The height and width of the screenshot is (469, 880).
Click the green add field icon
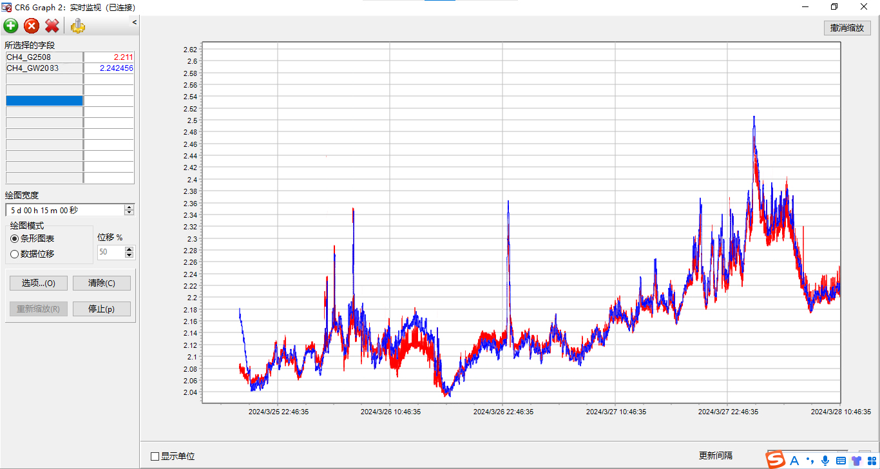11,26
